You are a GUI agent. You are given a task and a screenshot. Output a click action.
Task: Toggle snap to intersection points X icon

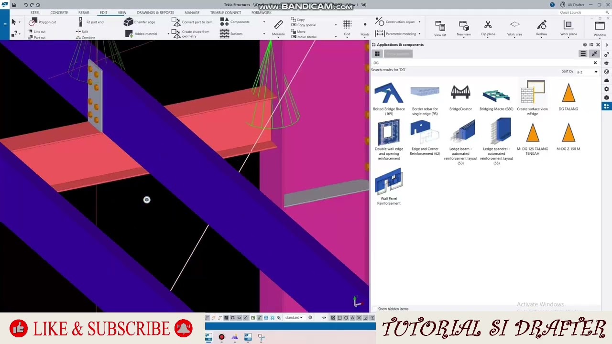[x=359, y=318]
